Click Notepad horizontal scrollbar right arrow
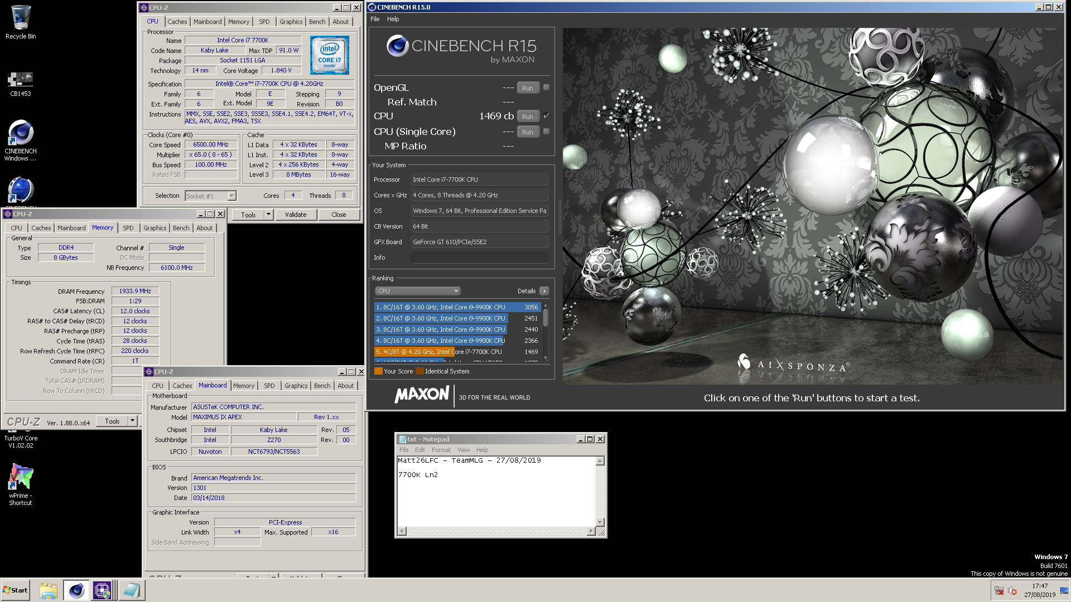The image size is (1071, 602). (591, 531)
